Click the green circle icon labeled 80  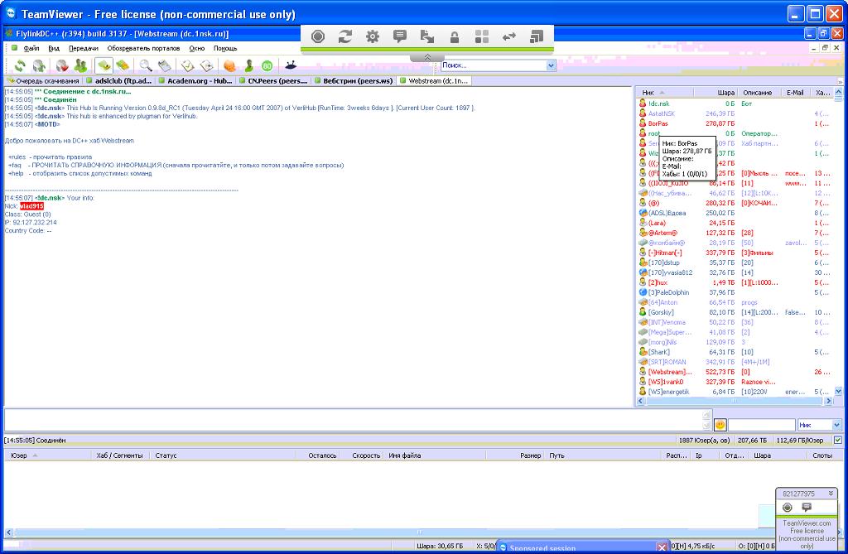tap(267, 66)
